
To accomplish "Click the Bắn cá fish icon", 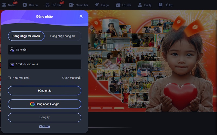I will click(25, 5).
